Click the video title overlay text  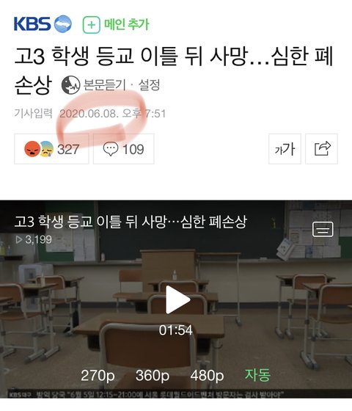[131, 222]
